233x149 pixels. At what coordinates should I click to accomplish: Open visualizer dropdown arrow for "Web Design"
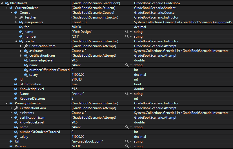131,32
